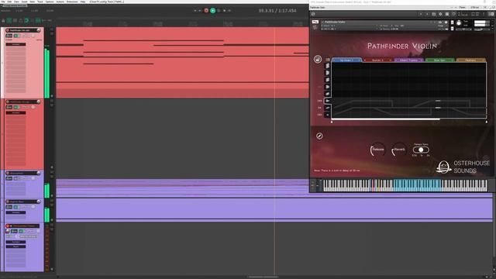Click the Kontakt logo icon in plugin header
Image resolution: width=496 pixels, height=279 pixels.
313,14
